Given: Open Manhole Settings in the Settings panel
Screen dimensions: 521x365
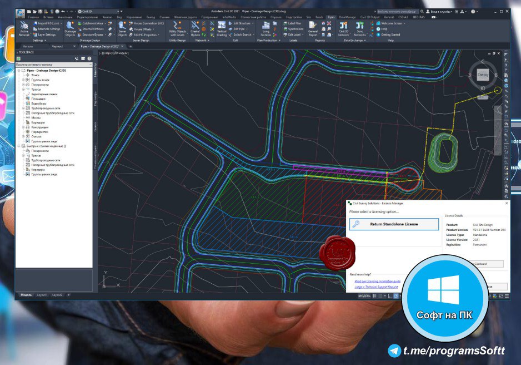Looking at the screenshot, I should click(47, 29).
